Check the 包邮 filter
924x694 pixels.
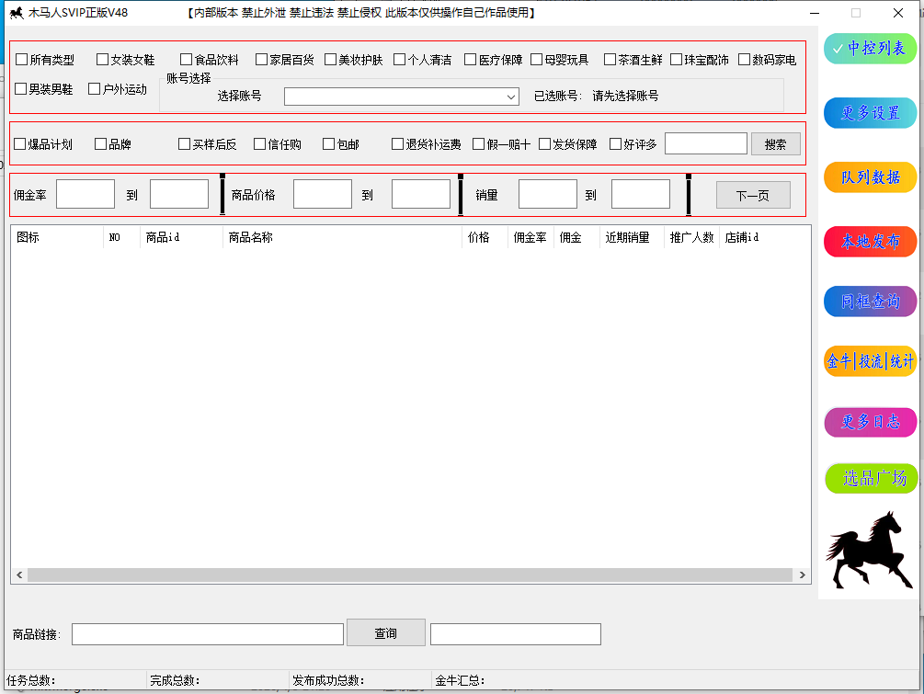329,144
